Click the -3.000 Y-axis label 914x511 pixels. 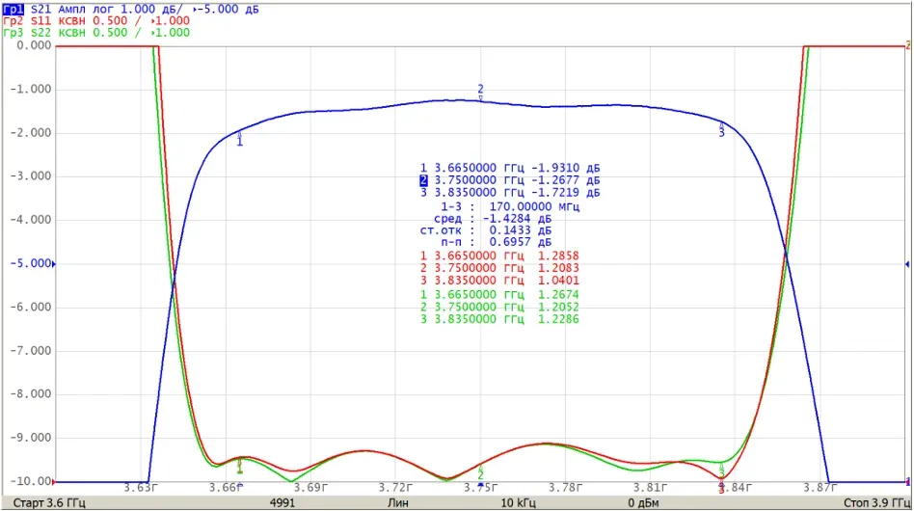coord(31,176)
